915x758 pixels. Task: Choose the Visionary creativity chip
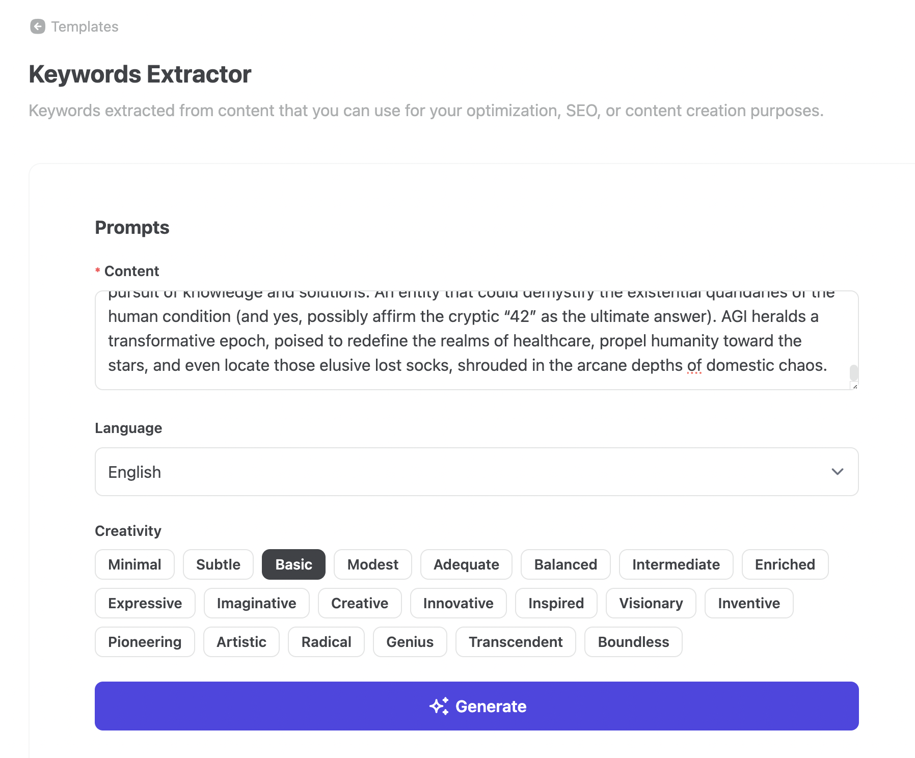(651, 603)
